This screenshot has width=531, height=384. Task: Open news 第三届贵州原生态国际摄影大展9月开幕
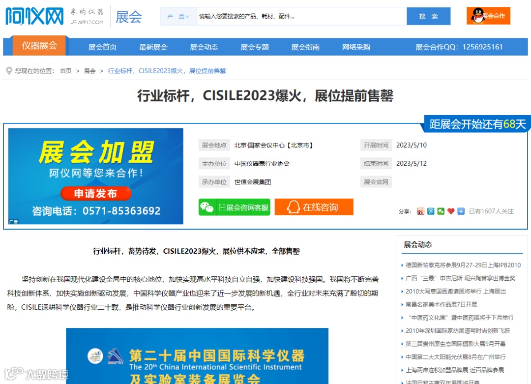[x=455, y=344]
